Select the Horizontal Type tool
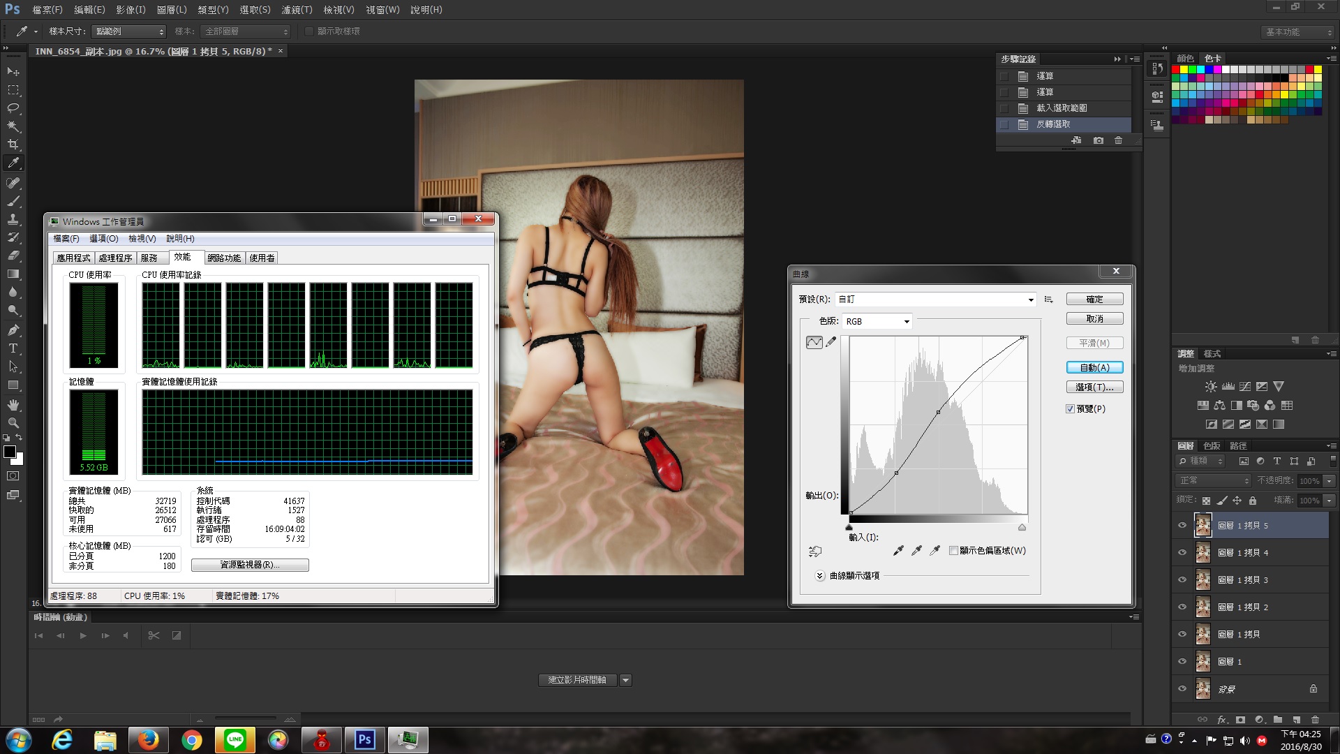This screenshot has width=1340, height=754. point(13,348)
